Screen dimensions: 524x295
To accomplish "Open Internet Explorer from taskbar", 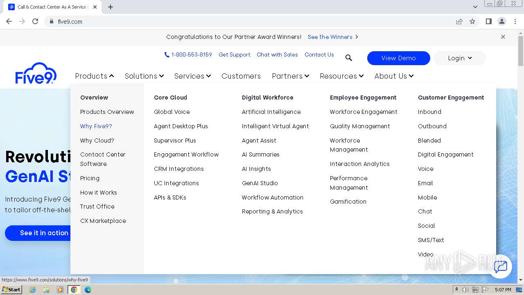I will 32,290.
